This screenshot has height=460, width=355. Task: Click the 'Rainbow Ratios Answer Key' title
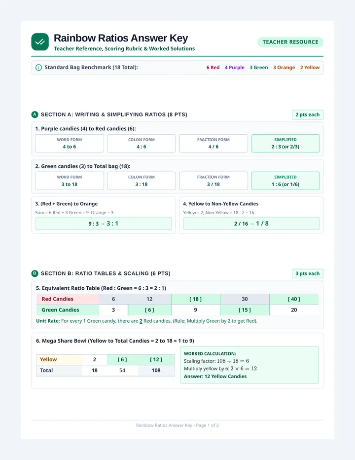[121, 38]
